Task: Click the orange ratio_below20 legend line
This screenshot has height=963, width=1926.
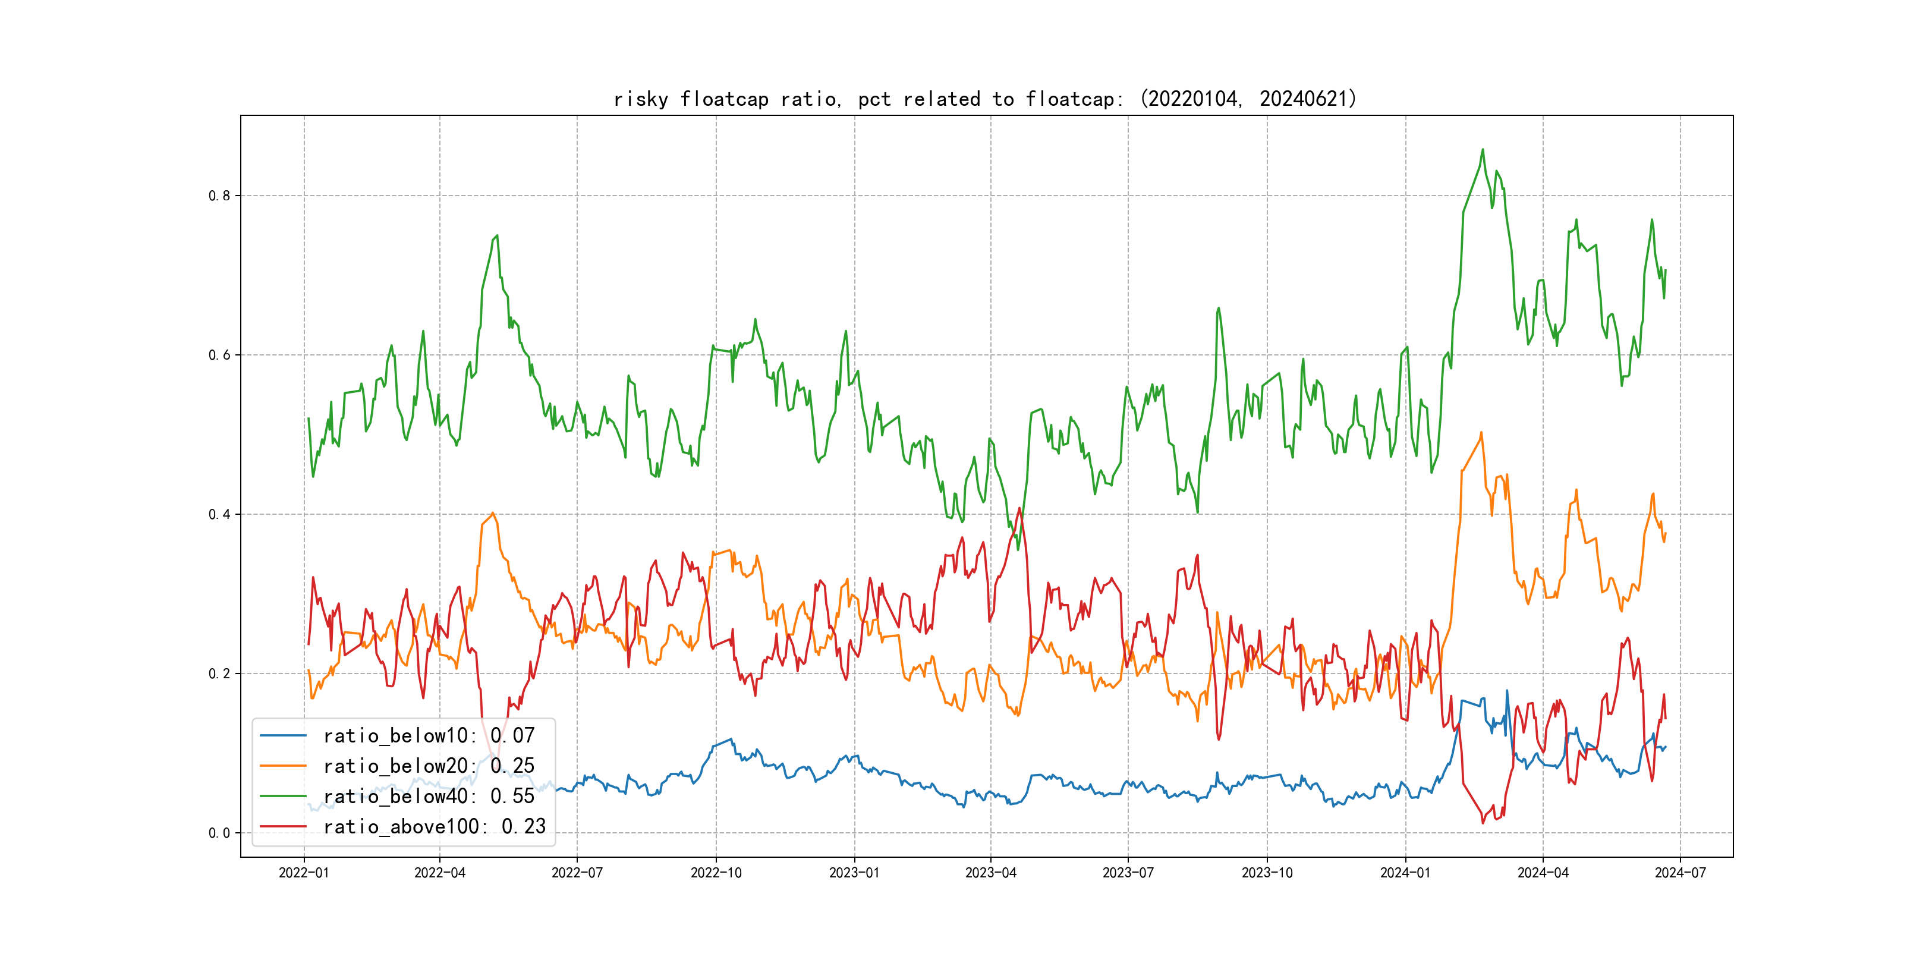Action: 282,766
